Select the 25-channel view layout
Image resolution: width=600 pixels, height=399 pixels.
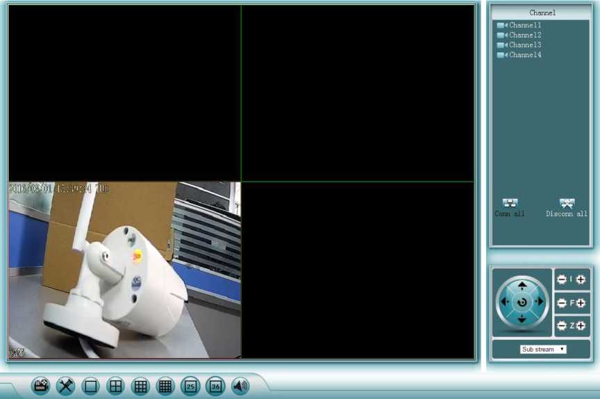190,386
